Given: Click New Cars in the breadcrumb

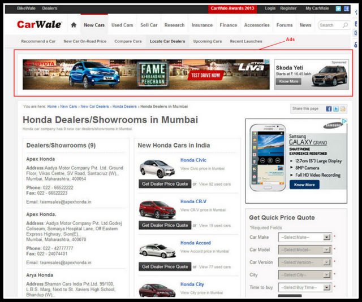Looking at the screenshot, I should [x=68, y=107].
